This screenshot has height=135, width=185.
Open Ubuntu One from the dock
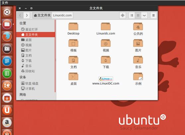7,110
